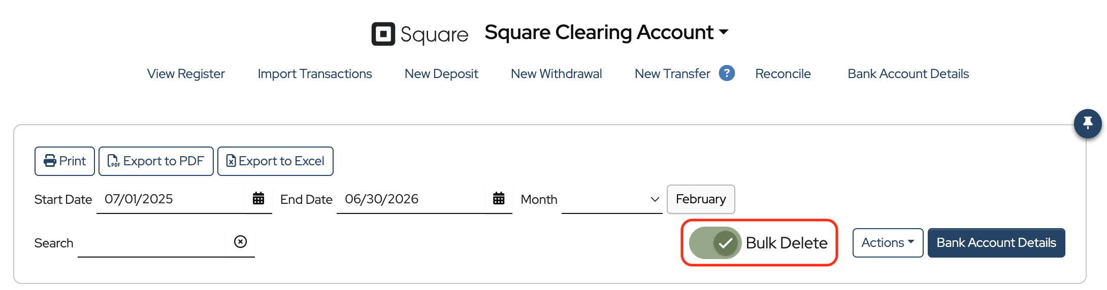Open the End Date calendar picker
The height and width of the screenshot is (290, 1107).
[x=499, y=199]
